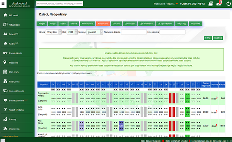232x142 pixels.
Task: Click the Edukacja online graduation cap icon
Action: tap(5, 100)
